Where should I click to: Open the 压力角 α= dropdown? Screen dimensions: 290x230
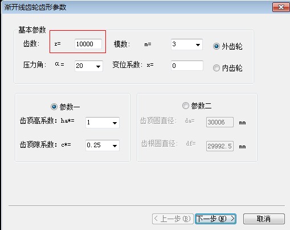(x=89, y=66)
